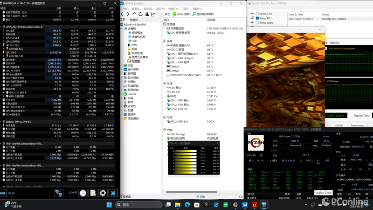Show hidden system tray icons

click(306, 205)
